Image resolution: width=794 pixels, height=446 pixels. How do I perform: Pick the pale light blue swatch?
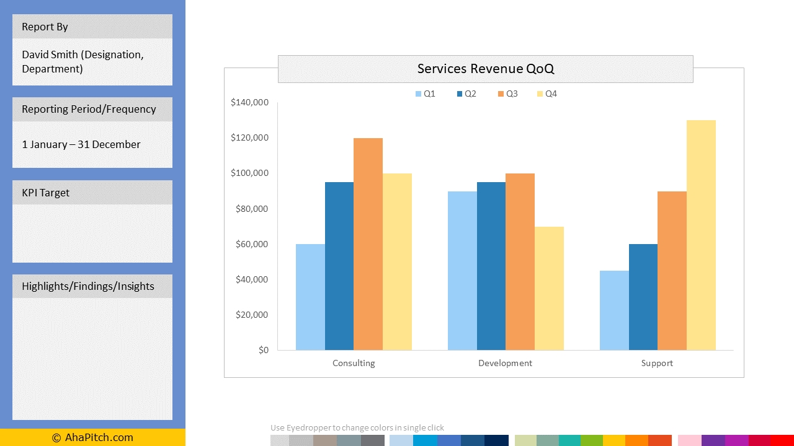pyautogui.click(x=401, y=440)
